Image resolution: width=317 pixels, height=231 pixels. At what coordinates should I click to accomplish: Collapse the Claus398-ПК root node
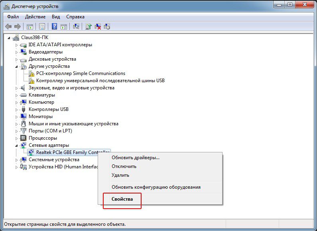point(9,38)
